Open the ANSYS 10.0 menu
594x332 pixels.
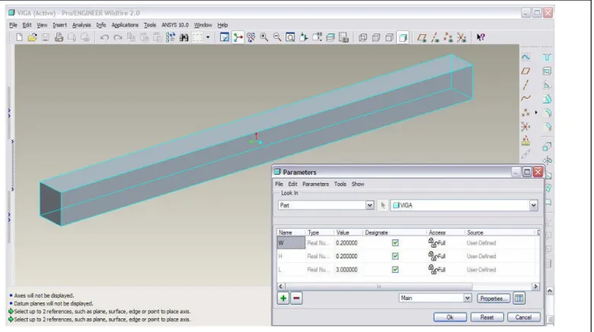[x=174, y=25]
